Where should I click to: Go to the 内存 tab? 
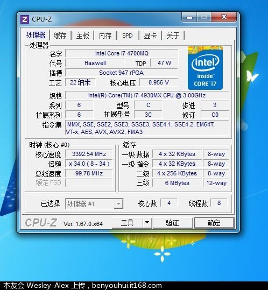tap(105, 36)
